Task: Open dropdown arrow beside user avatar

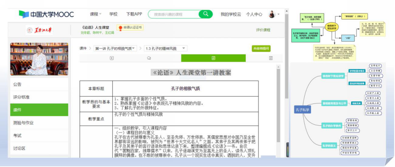Action: click(x=279, y=15)
